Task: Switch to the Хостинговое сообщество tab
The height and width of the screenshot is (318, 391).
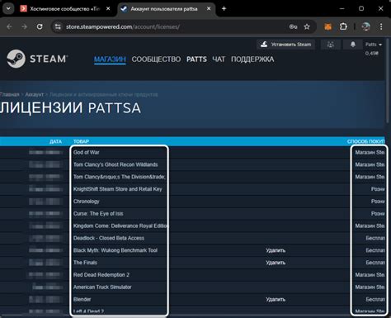Action: click(x=64, y=9)
